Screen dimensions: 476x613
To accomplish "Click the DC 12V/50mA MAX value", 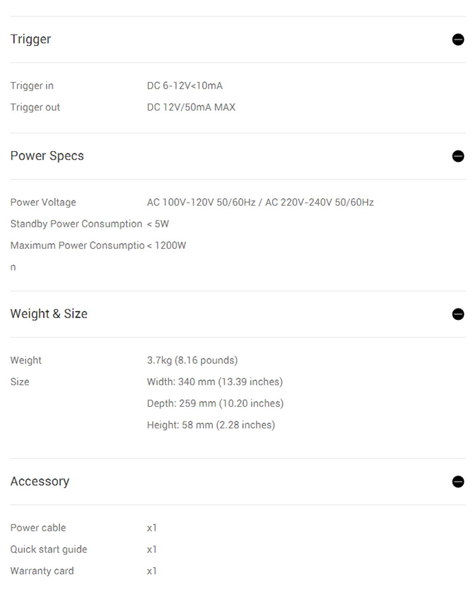I will click(x=191, y=108).
